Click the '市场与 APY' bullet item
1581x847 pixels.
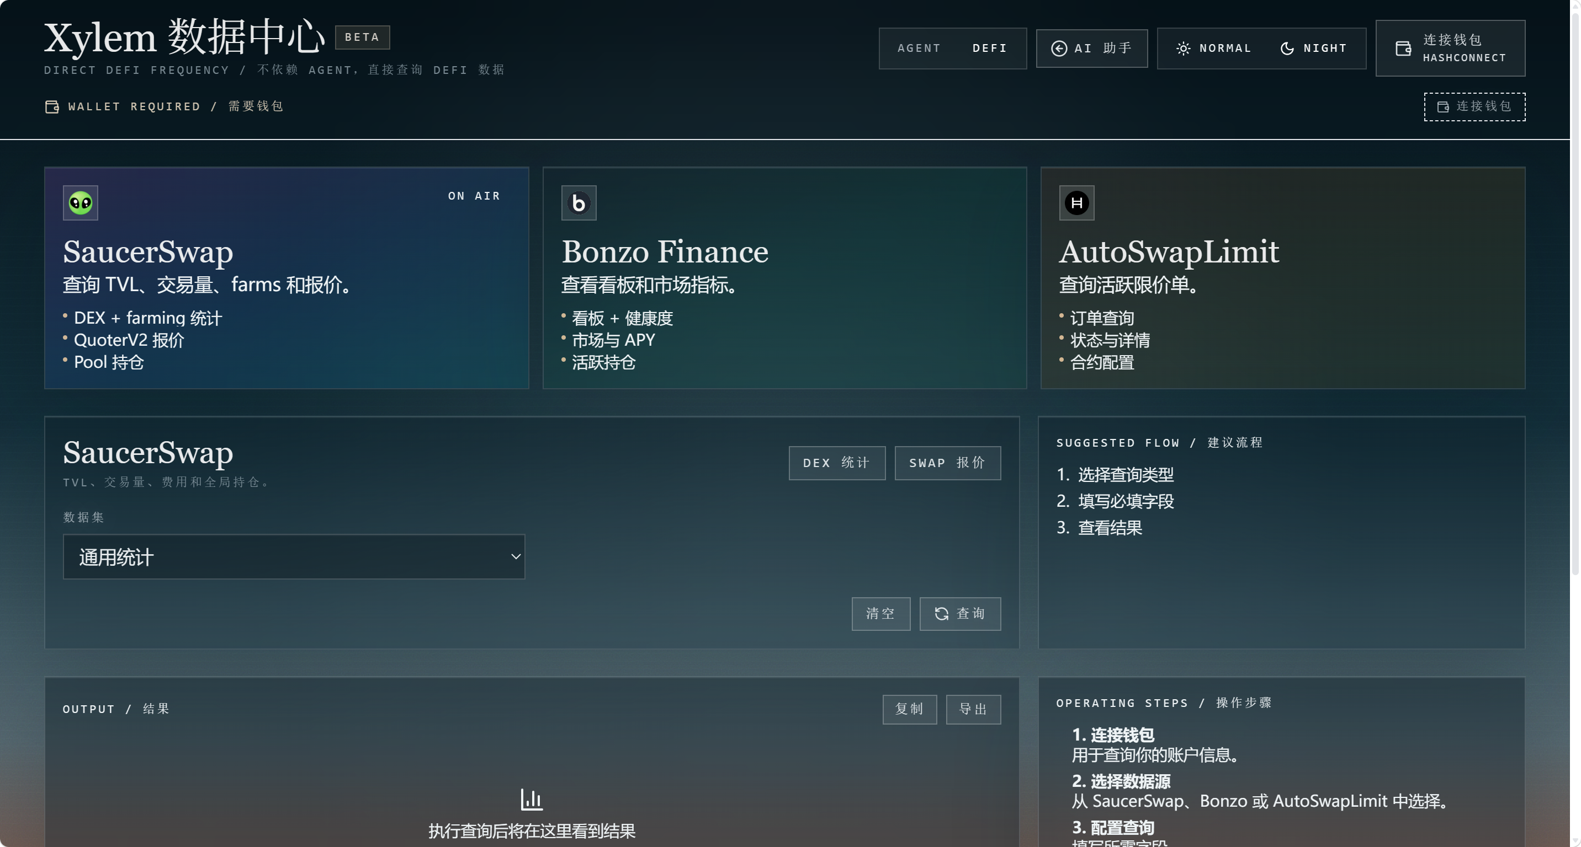pos(614,340)
